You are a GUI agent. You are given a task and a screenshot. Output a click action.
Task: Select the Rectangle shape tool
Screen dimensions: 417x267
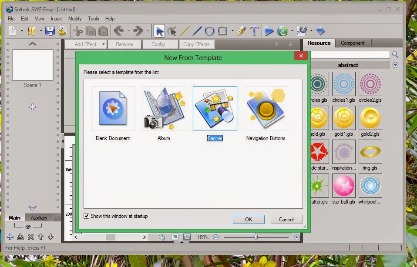click(222, 31)
